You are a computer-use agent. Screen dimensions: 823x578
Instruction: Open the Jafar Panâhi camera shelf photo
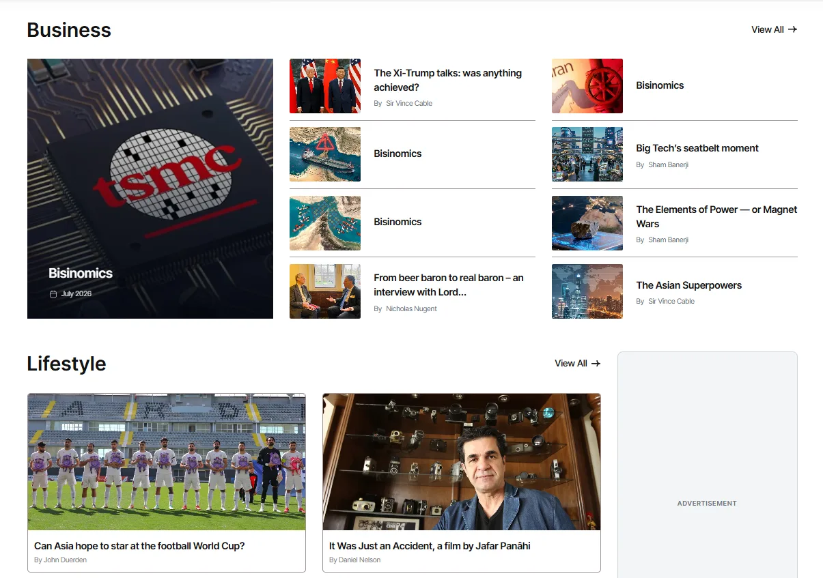(462, 462)
